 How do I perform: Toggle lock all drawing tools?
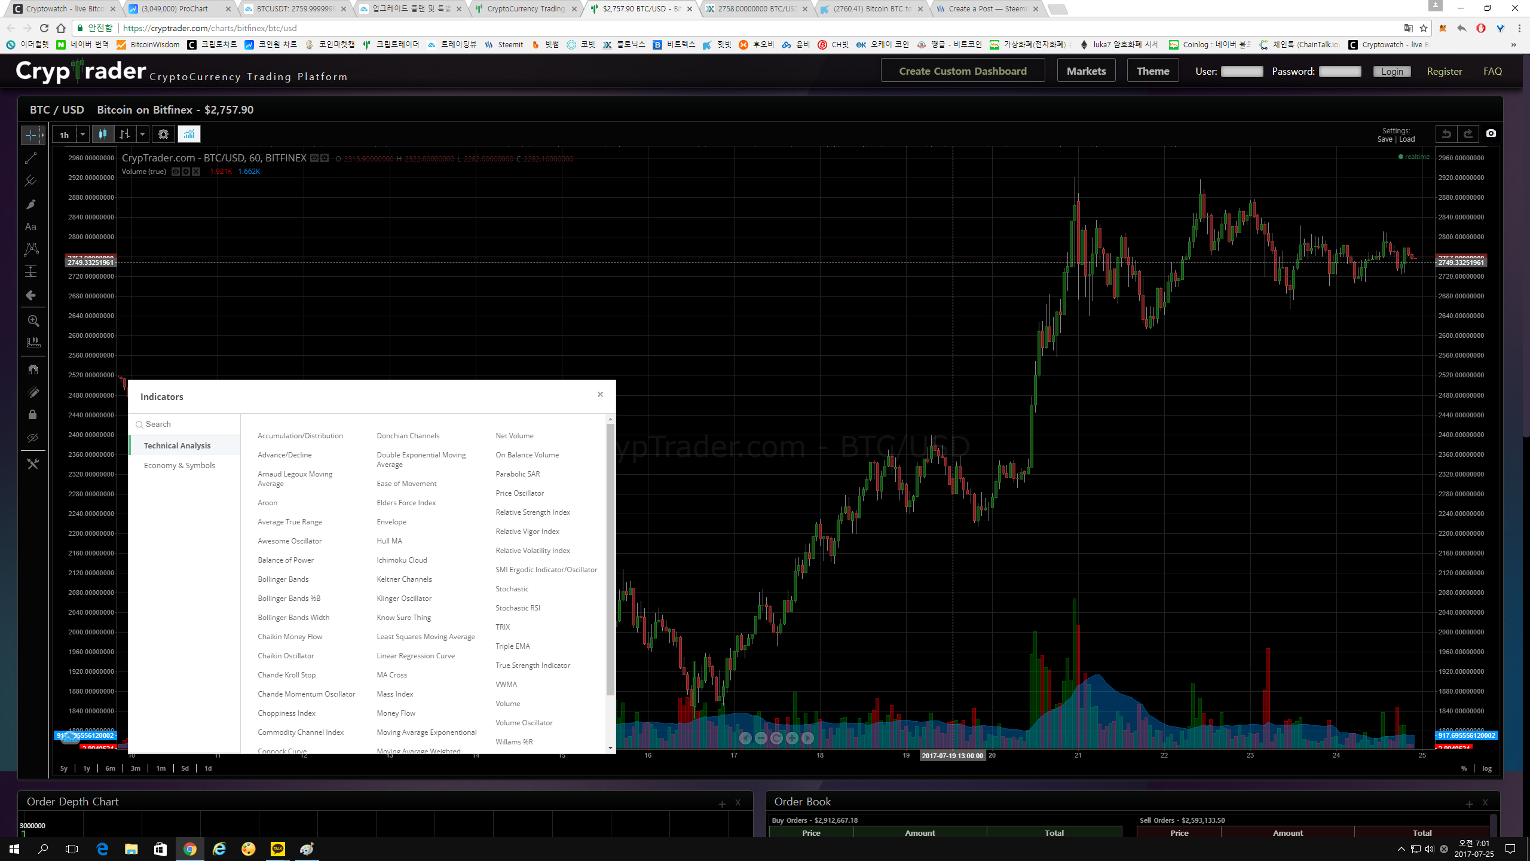(x=33, y=415)
